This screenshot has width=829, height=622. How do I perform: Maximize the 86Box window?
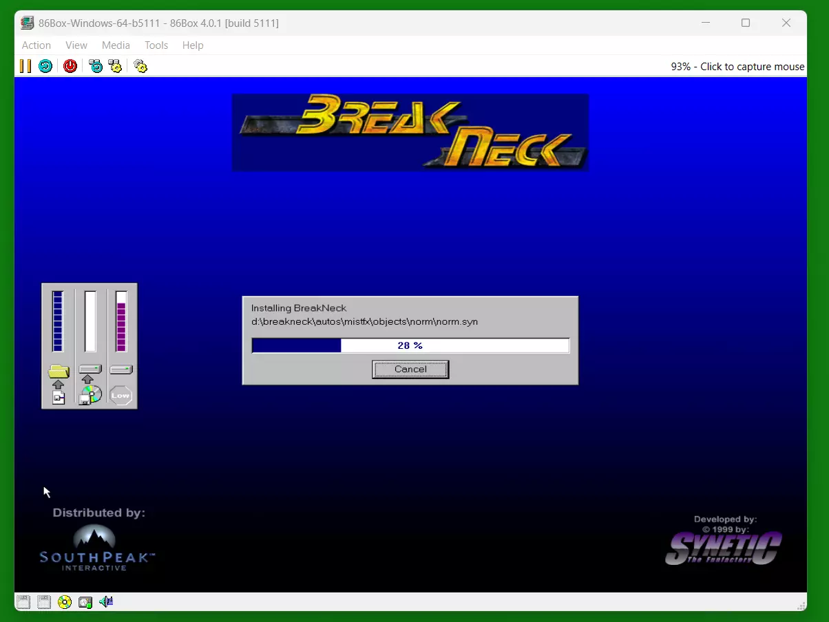click(x=746, y=23)
